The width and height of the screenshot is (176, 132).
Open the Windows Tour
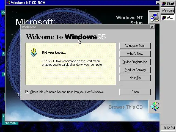(x=135, y=46)
